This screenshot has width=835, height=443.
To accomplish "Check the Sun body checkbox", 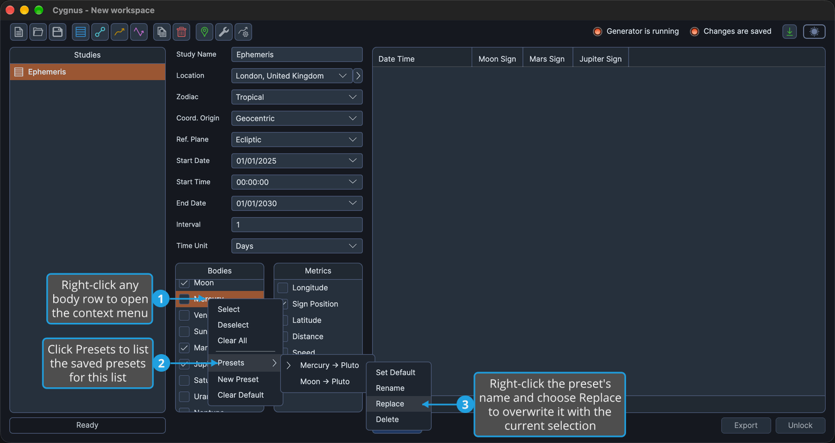I will click(x=185, y=332).
